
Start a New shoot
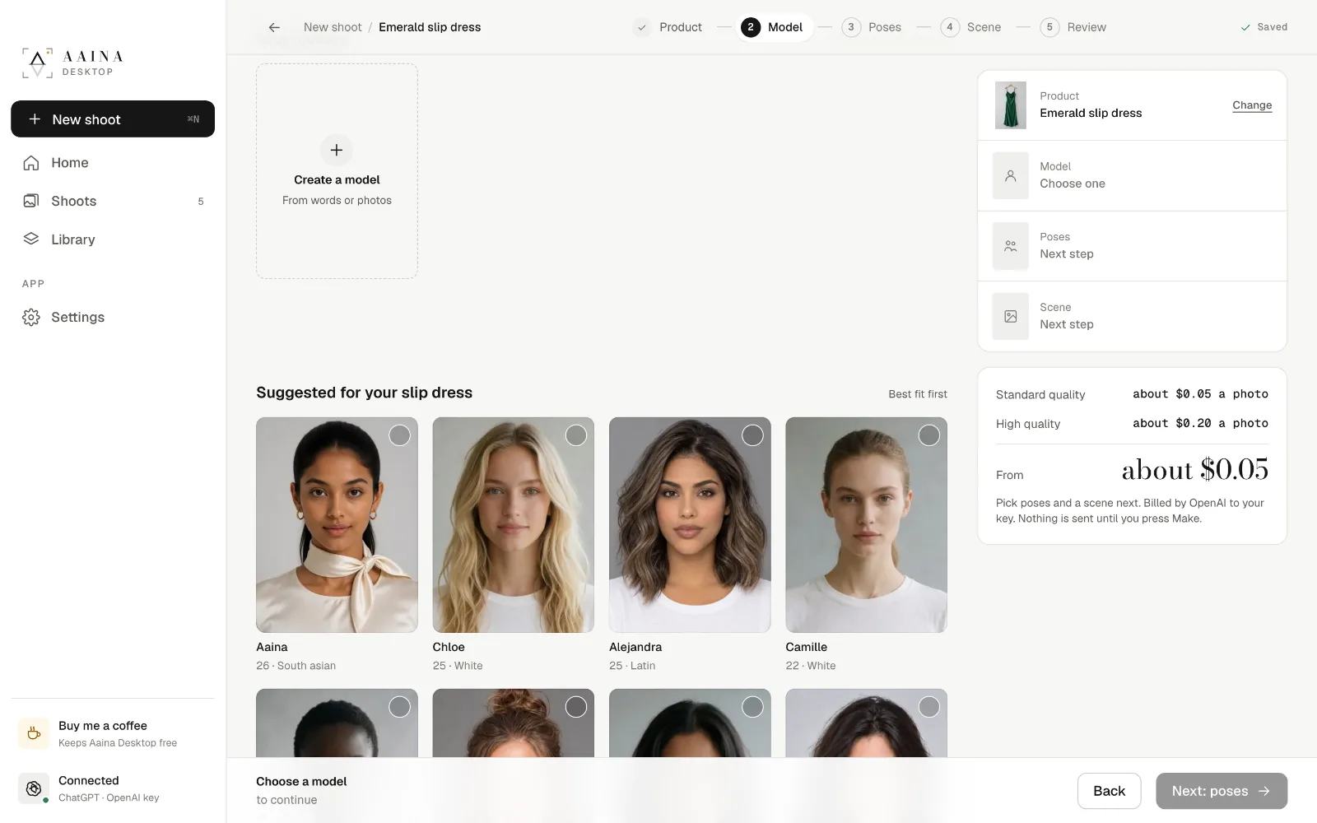click(113, 119)
